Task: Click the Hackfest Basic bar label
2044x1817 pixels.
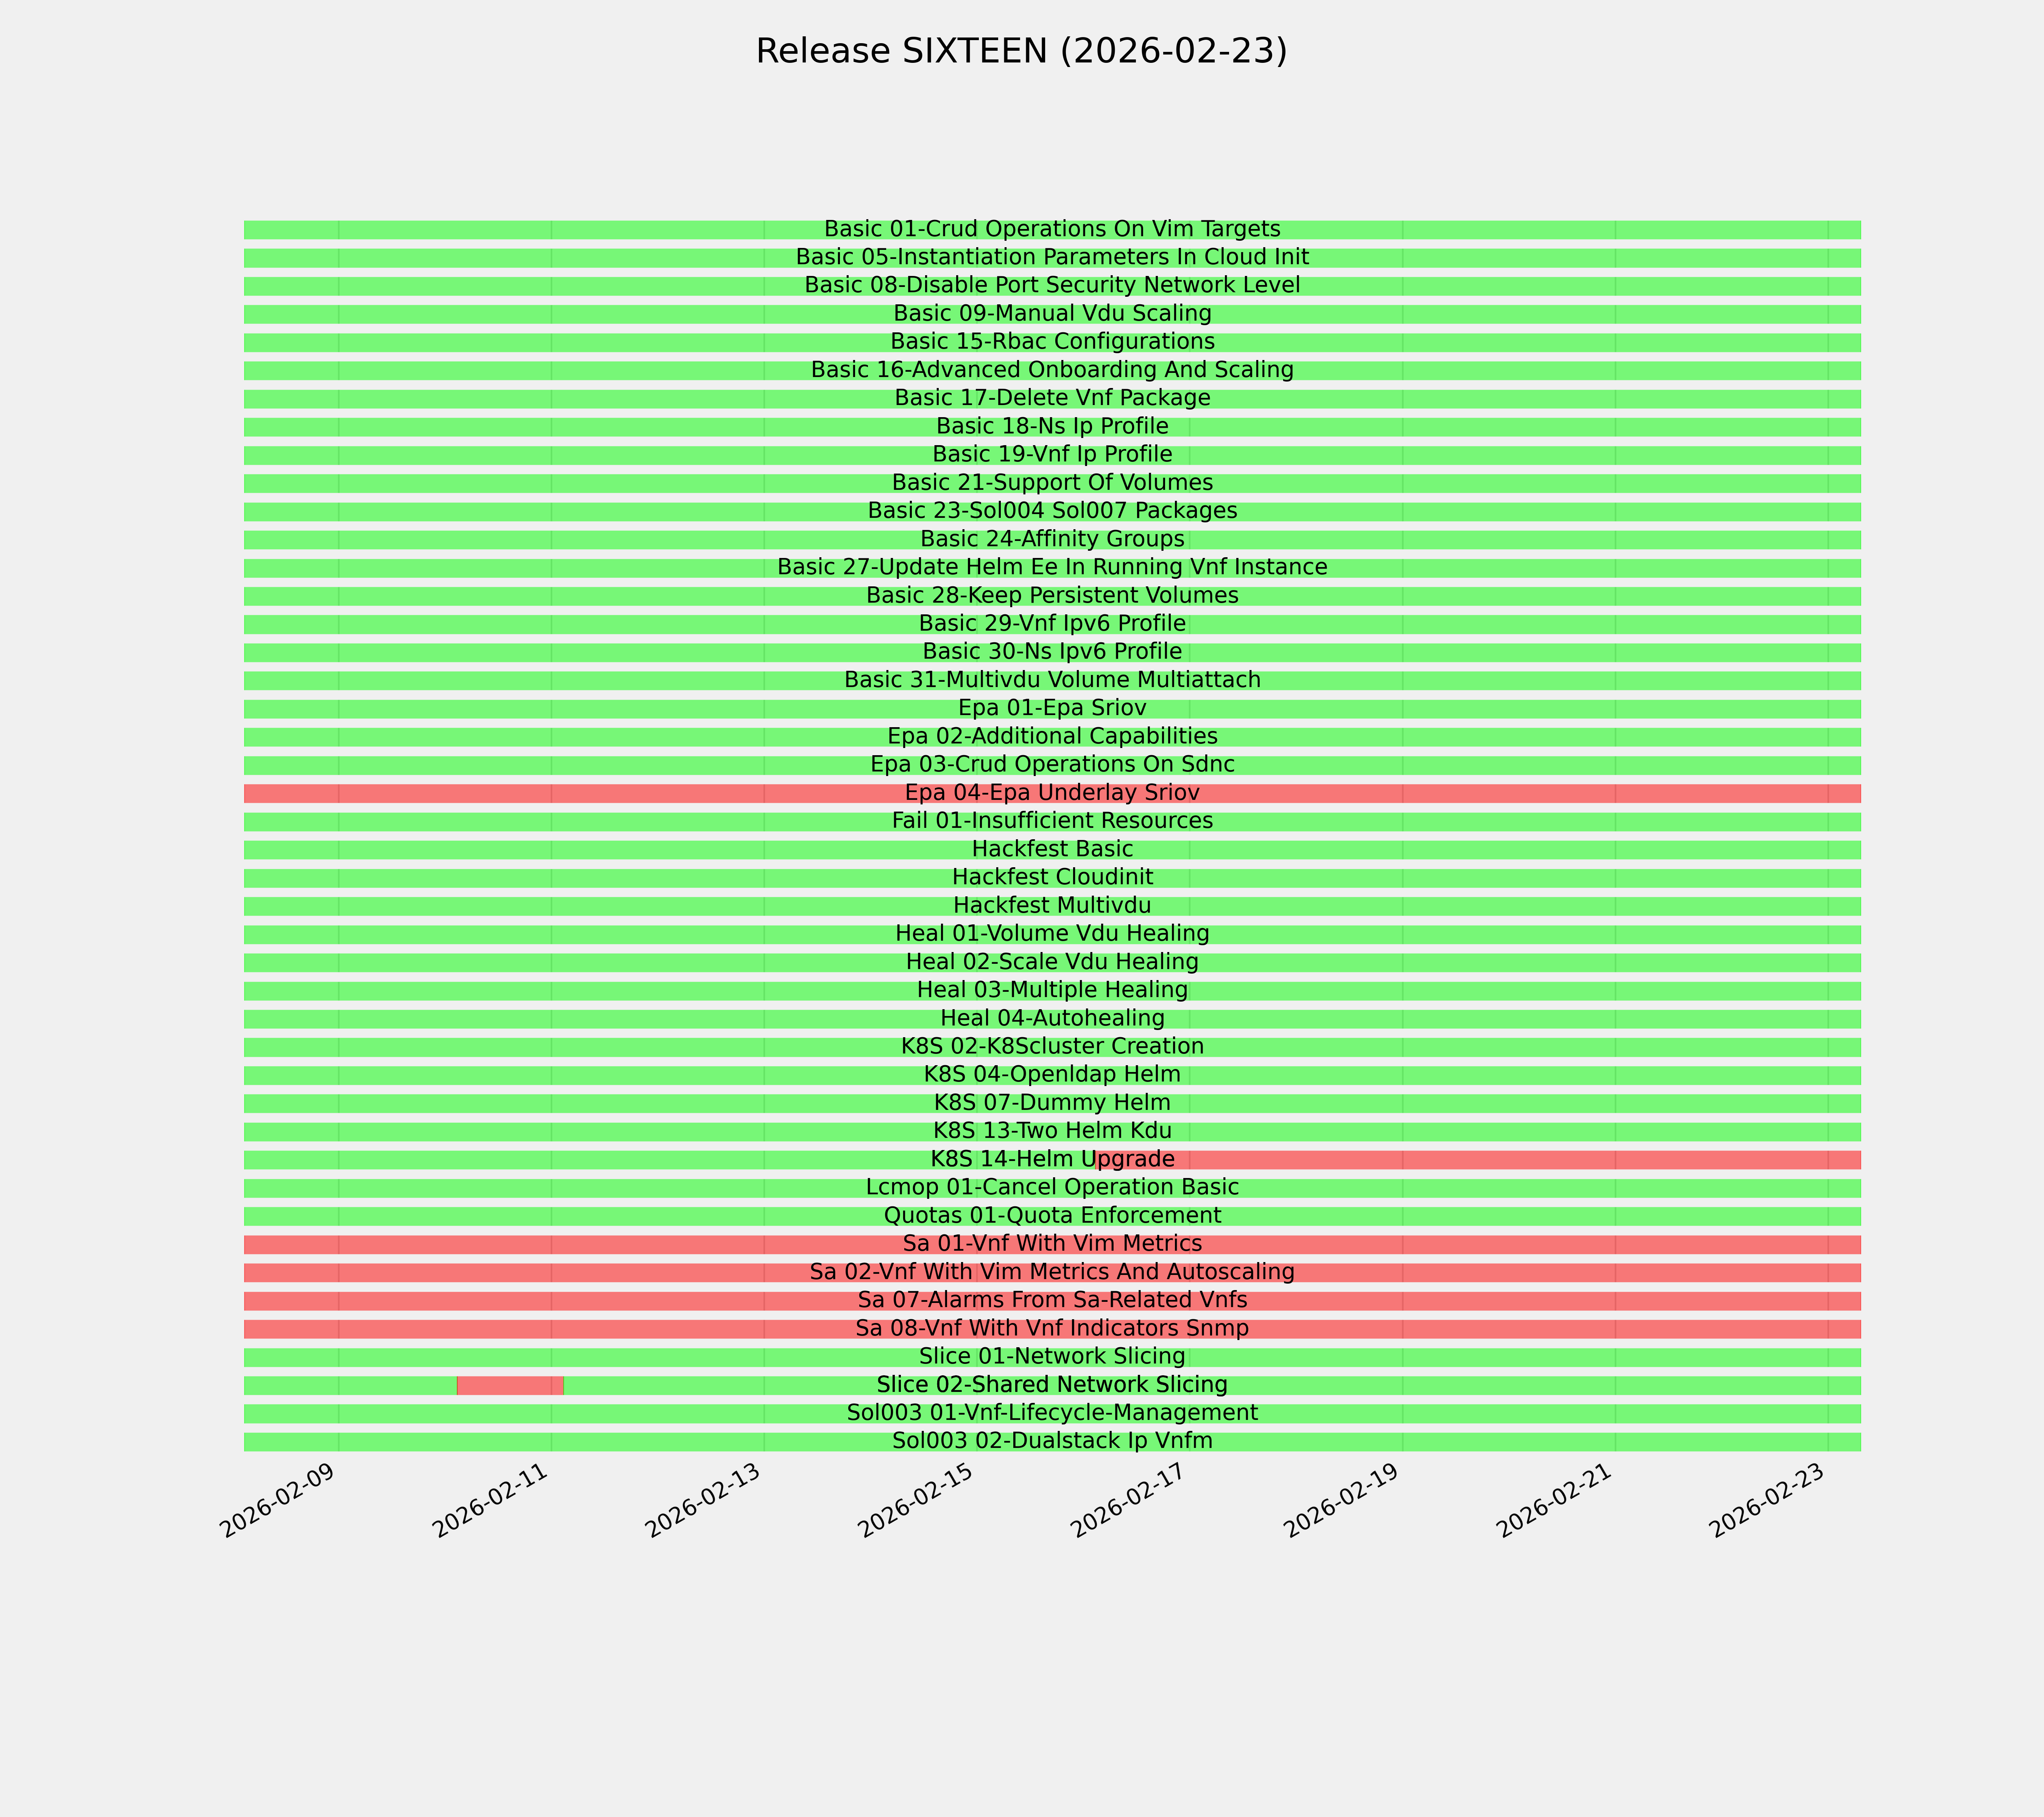Action: point(1052,849)
